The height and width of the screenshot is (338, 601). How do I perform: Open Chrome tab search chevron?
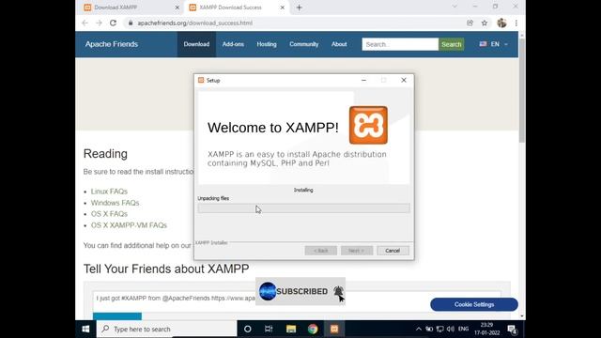pyautogui.click(x=455, y=7)
